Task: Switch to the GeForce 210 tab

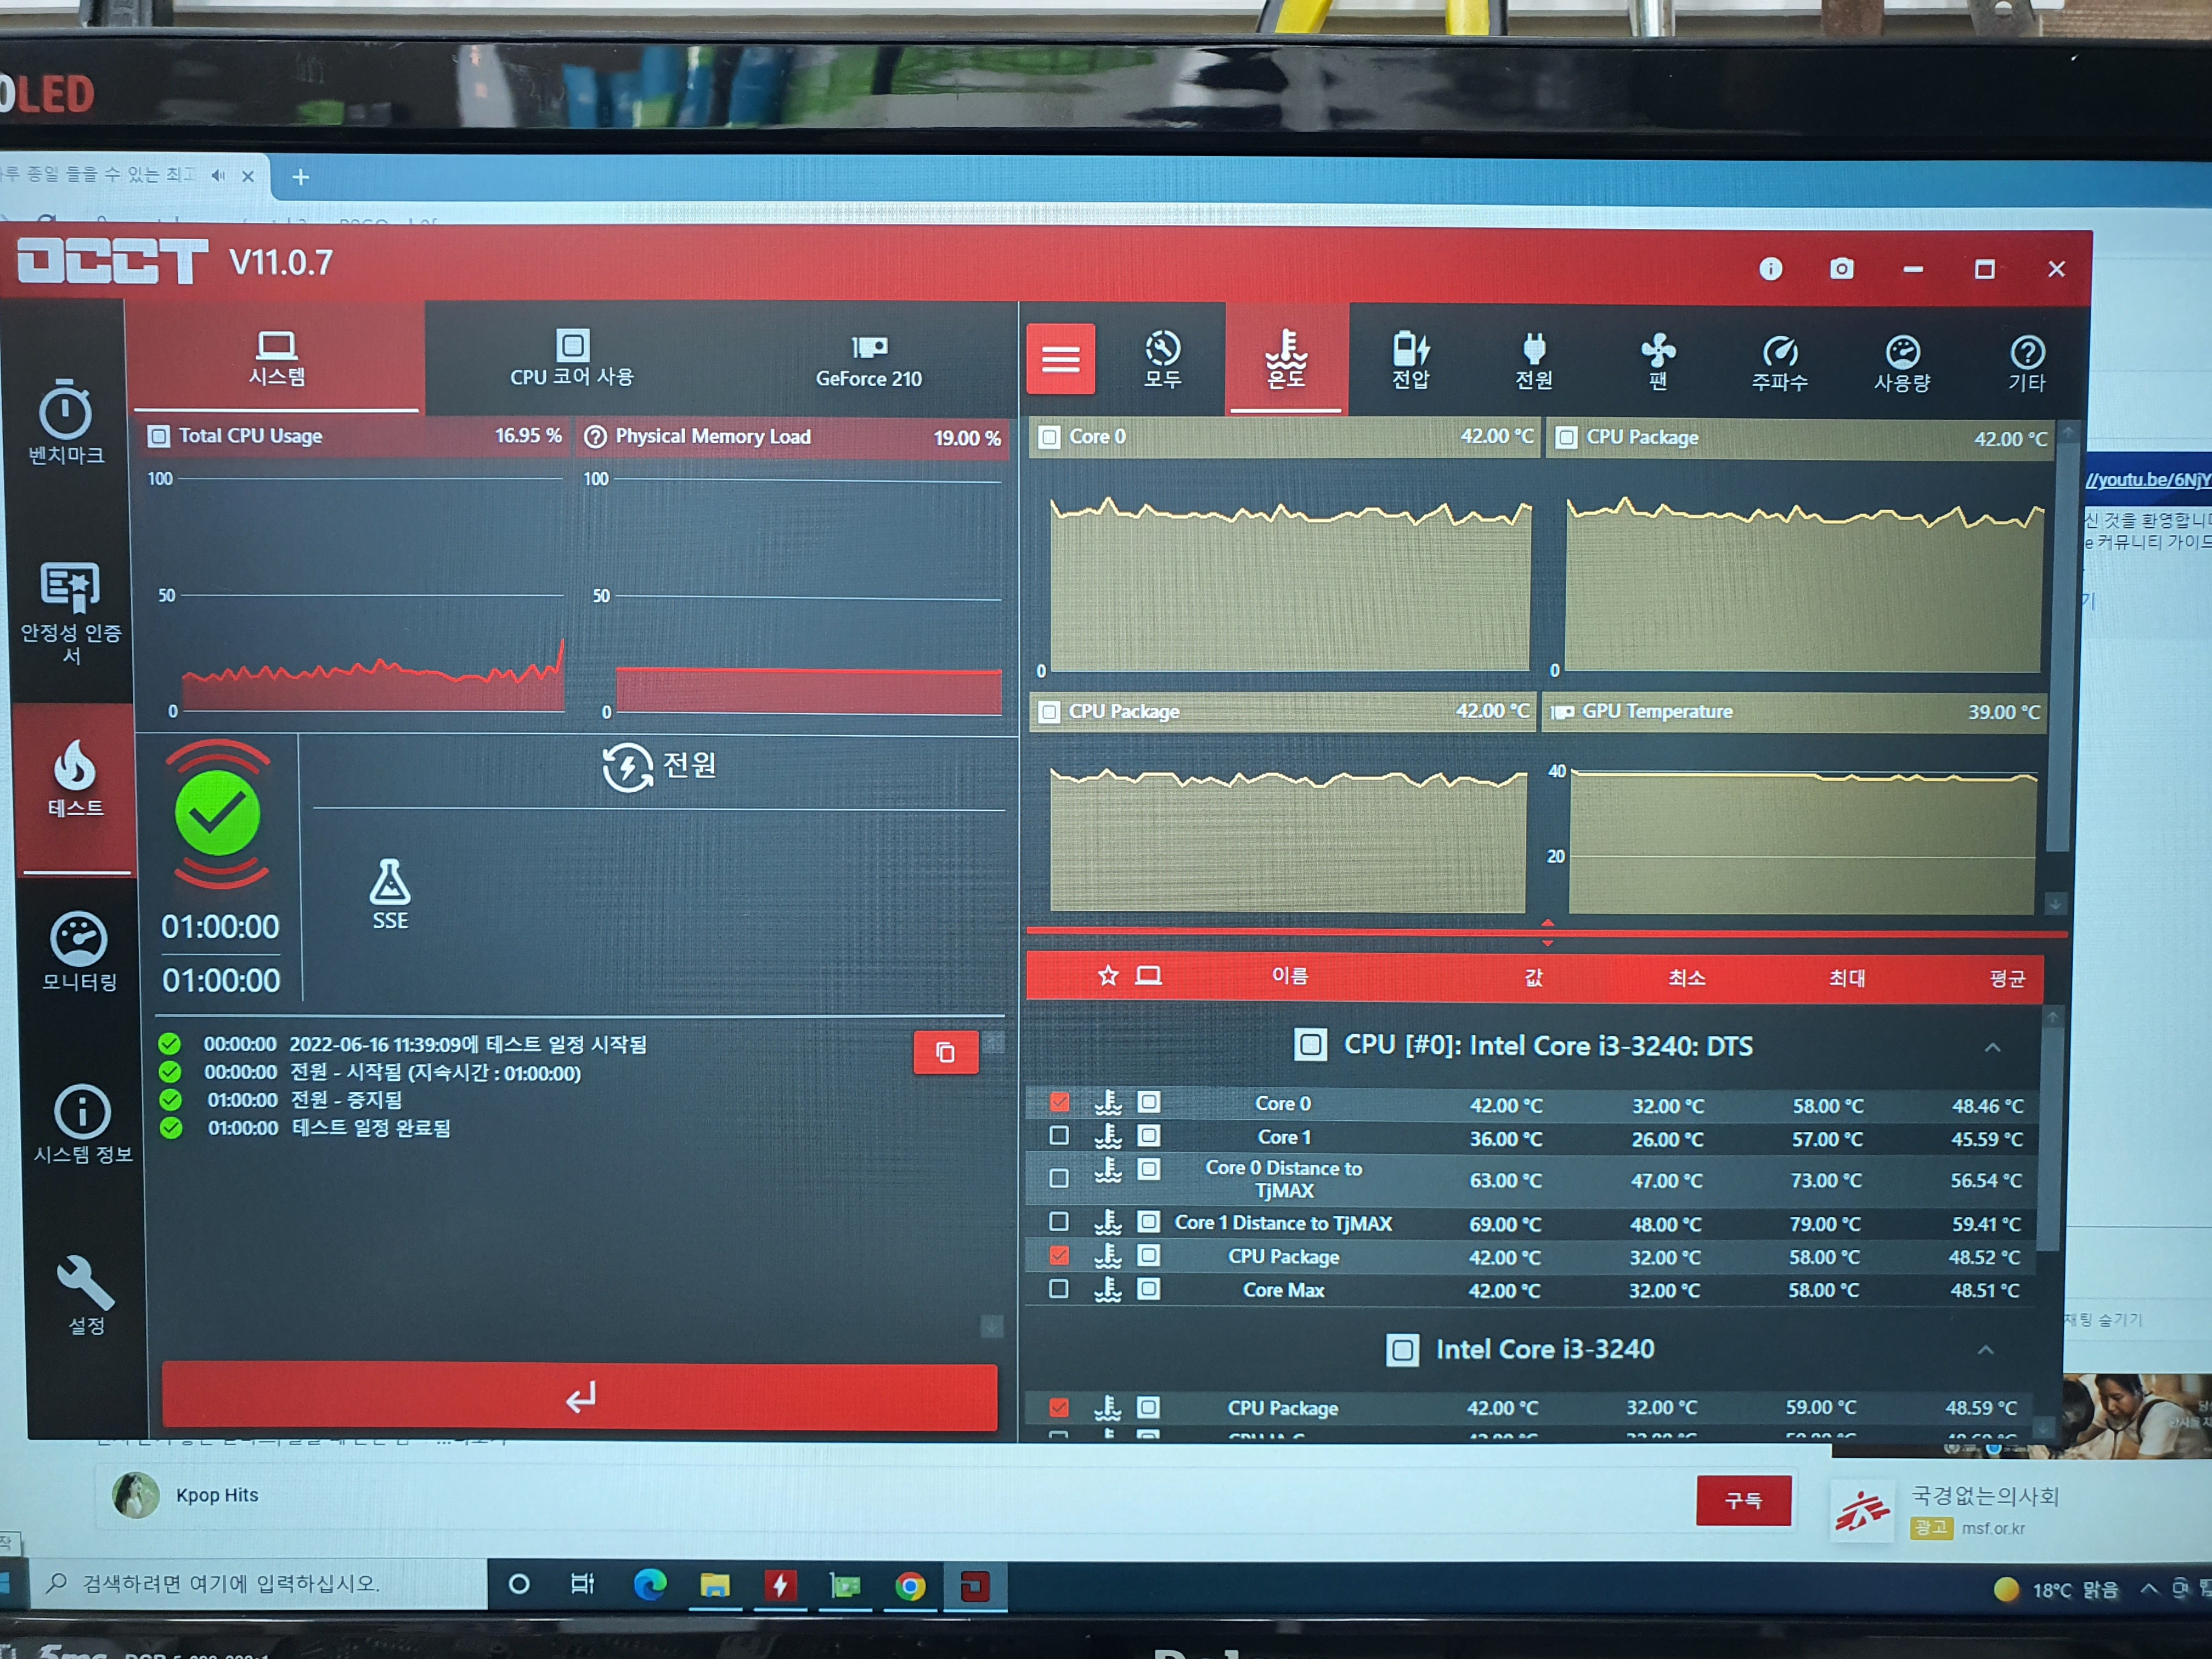Action: [868, 361]
